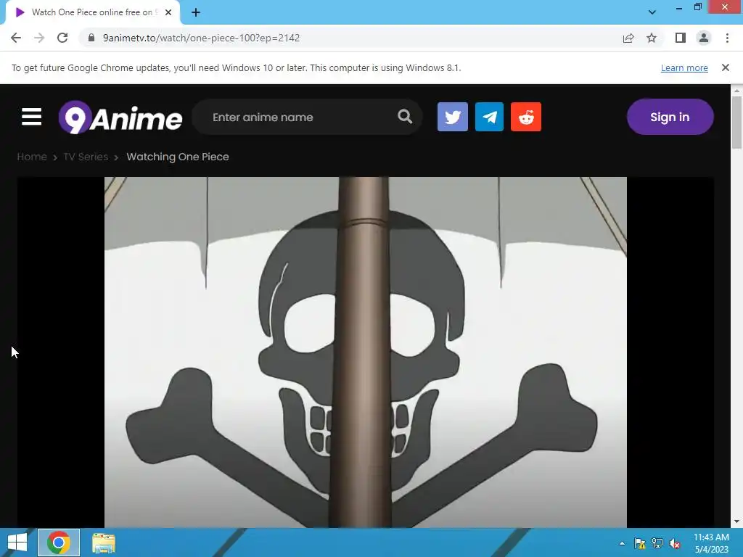The height and width of the screenshot is (557, 743).
Task: Click the Action Center flag icon
Action: (640, 543)
